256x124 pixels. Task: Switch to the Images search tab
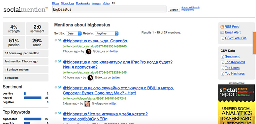tap(96, 3)
